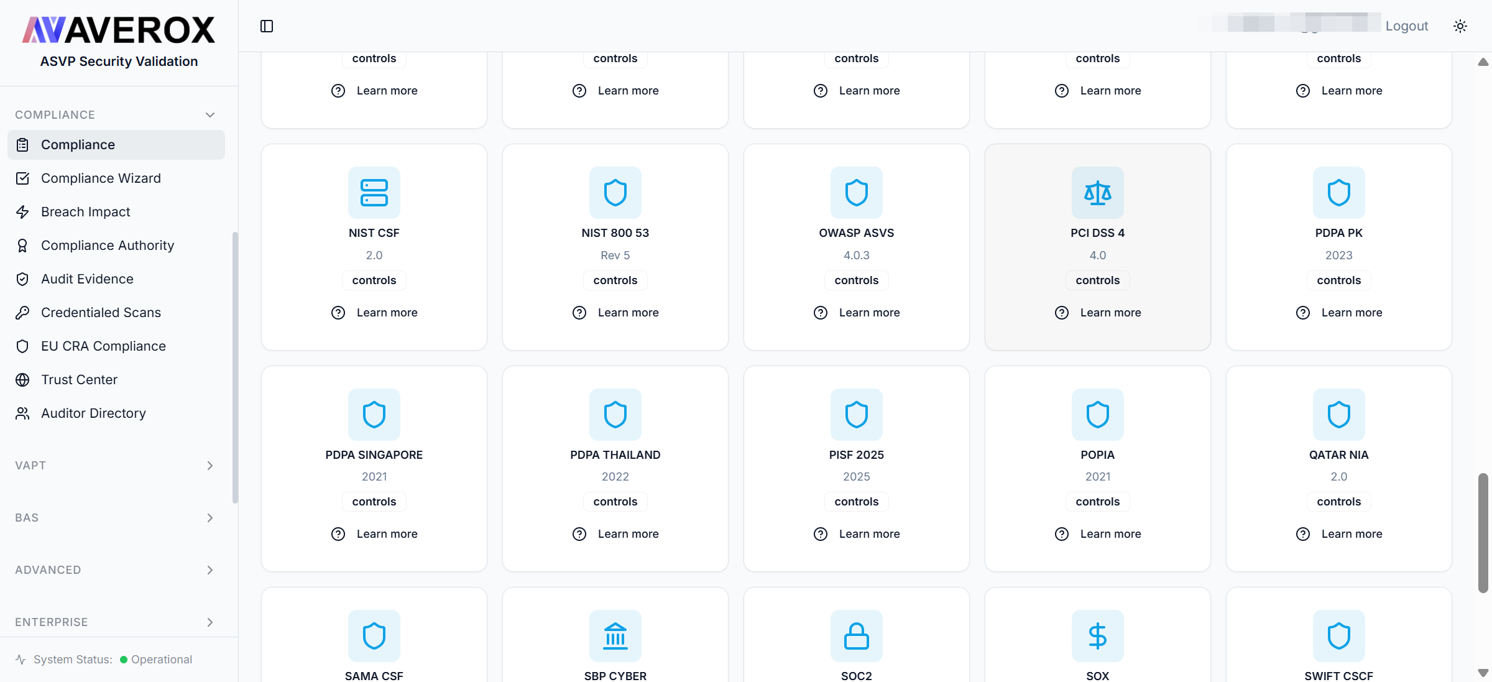
Task: Click the PISF 2025 shield icon
Action: (x=857, y=415)
